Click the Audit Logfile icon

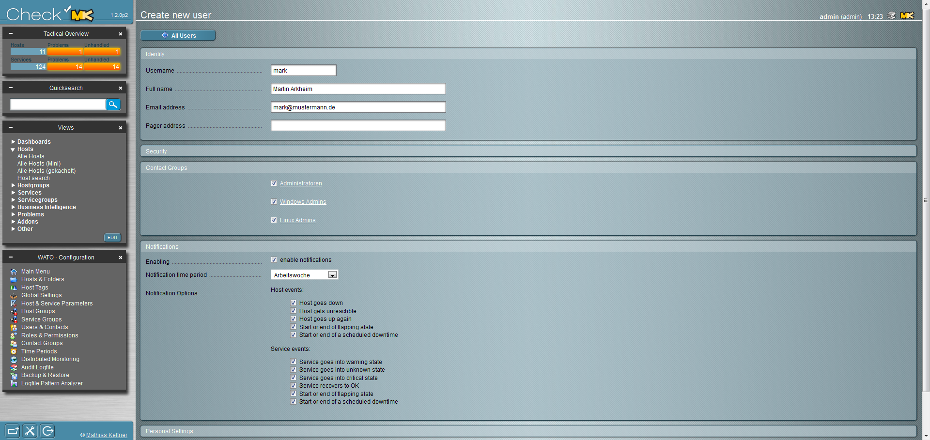[x=14, y=367]
